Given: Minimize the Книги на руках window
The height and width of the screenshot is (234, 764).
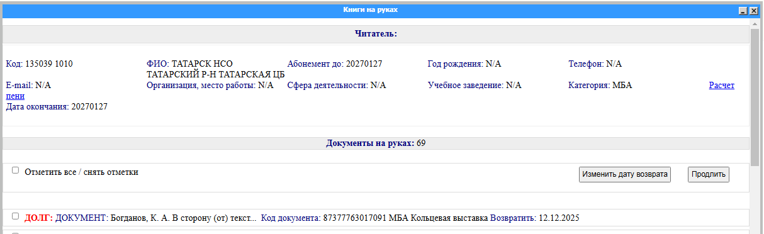Looking at the screenshot, I should click(x=743, y=11).
